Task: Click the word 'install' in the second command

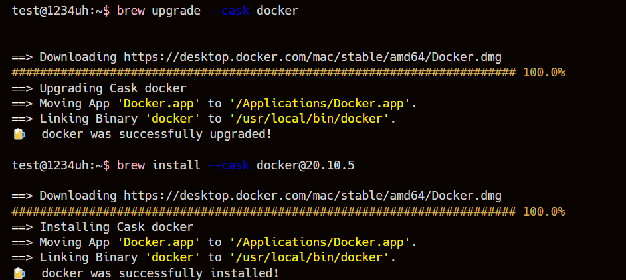Action: pyautogui.click(x=176, y=165)
